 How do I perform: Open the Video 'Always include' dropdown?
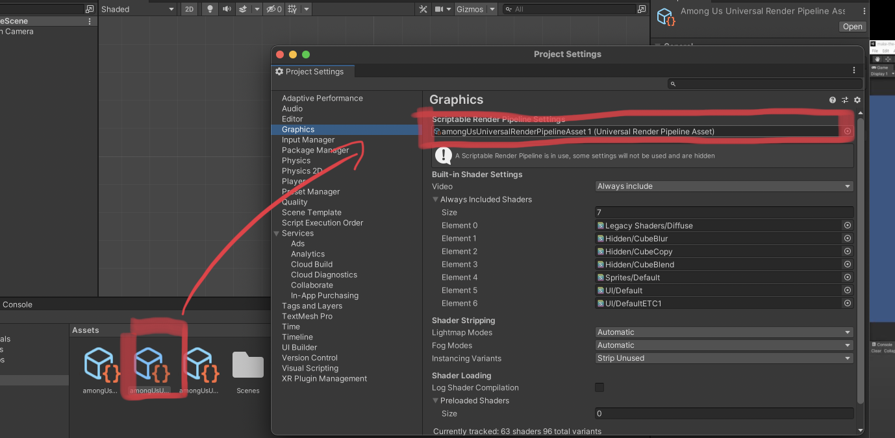(x=724, y=186)
